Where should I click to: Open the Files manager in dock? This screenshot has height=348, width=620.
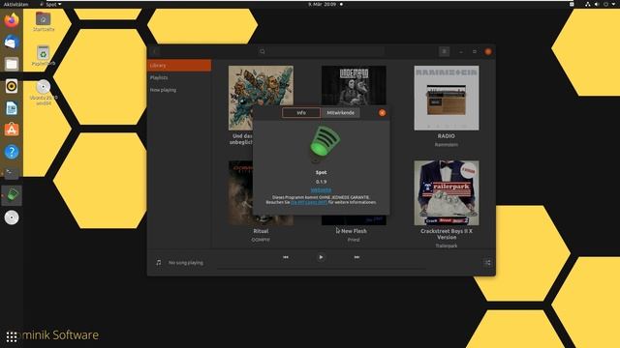(12, 64)
